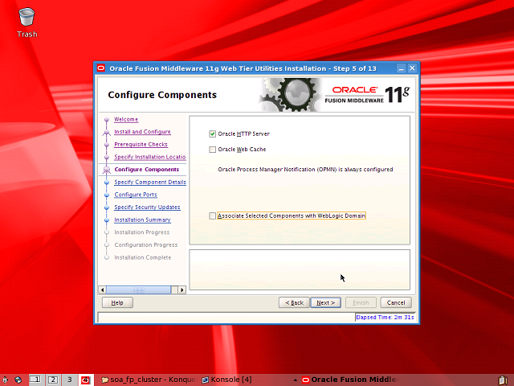Viewport: 514px width, 386px height.
Task: Click the Help button
Action: pos(117,302)
